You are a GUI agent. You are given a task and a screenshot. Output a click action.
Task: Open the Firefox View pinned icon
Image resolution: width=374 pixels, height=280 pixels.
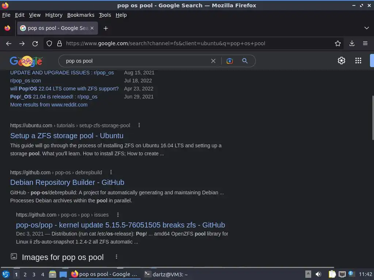[7, 28]
